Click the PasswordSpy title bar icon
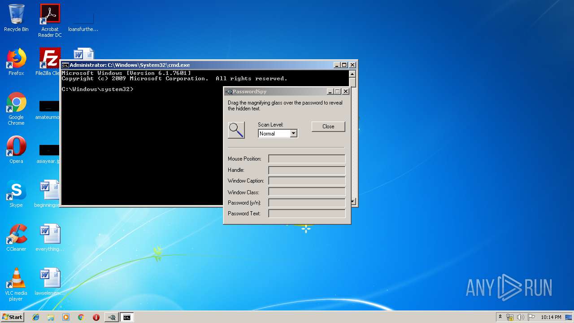Screen dimensions: 574x323 pos(229,92)
